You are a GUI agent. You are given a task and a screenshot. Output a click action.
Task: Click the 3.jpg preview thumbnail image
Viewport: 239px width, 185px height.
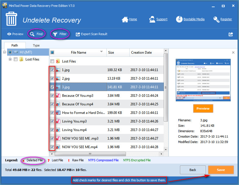(x=203, y=80)
